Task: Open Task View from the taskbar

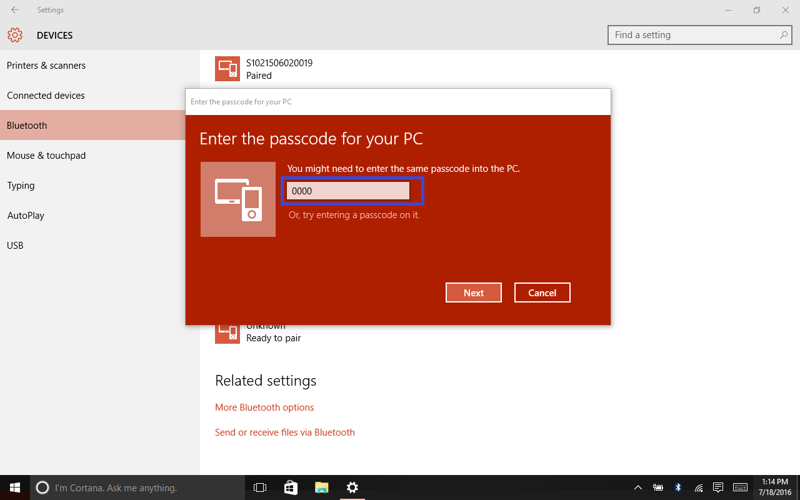Action: tap(259, 487)
